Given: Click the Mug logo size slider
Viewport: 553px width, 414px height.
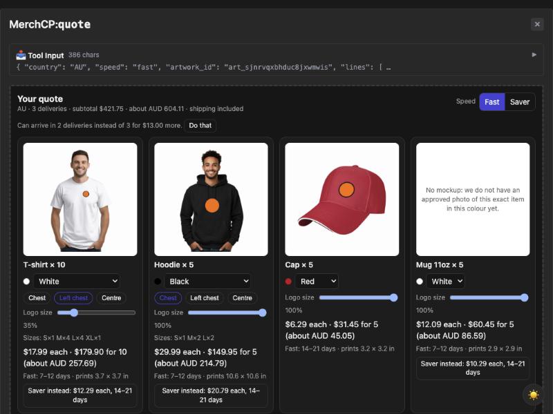Looking at the screenshot, I should click(x=489, y=298).
